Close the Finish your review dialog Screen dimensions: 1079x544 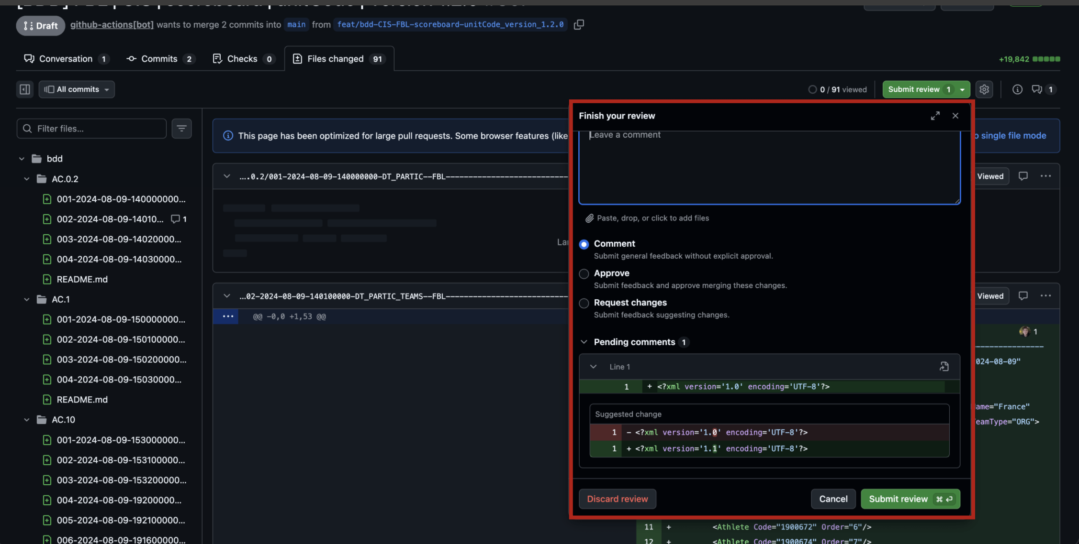coord(955,116)
